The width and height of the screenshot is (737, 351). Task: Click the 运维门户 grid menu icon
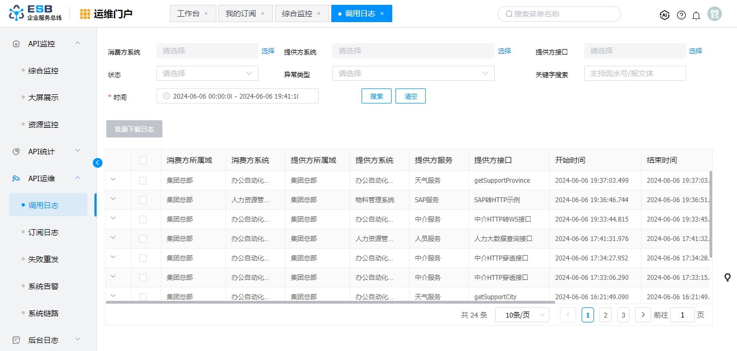[85, 14]
